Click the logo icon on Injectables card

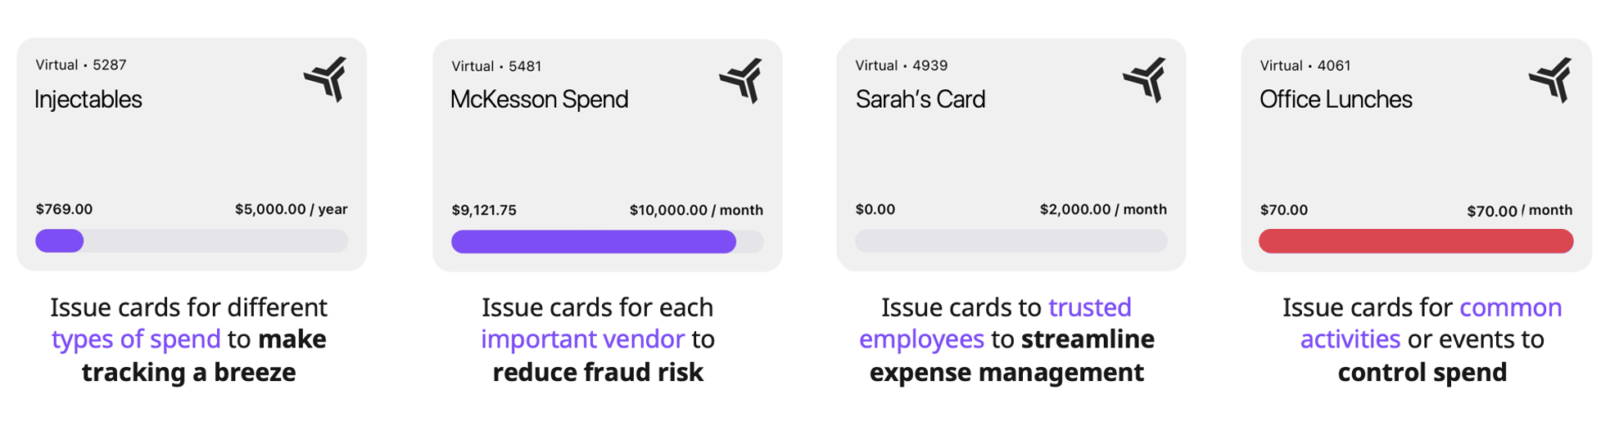click(x=326, y=78)
